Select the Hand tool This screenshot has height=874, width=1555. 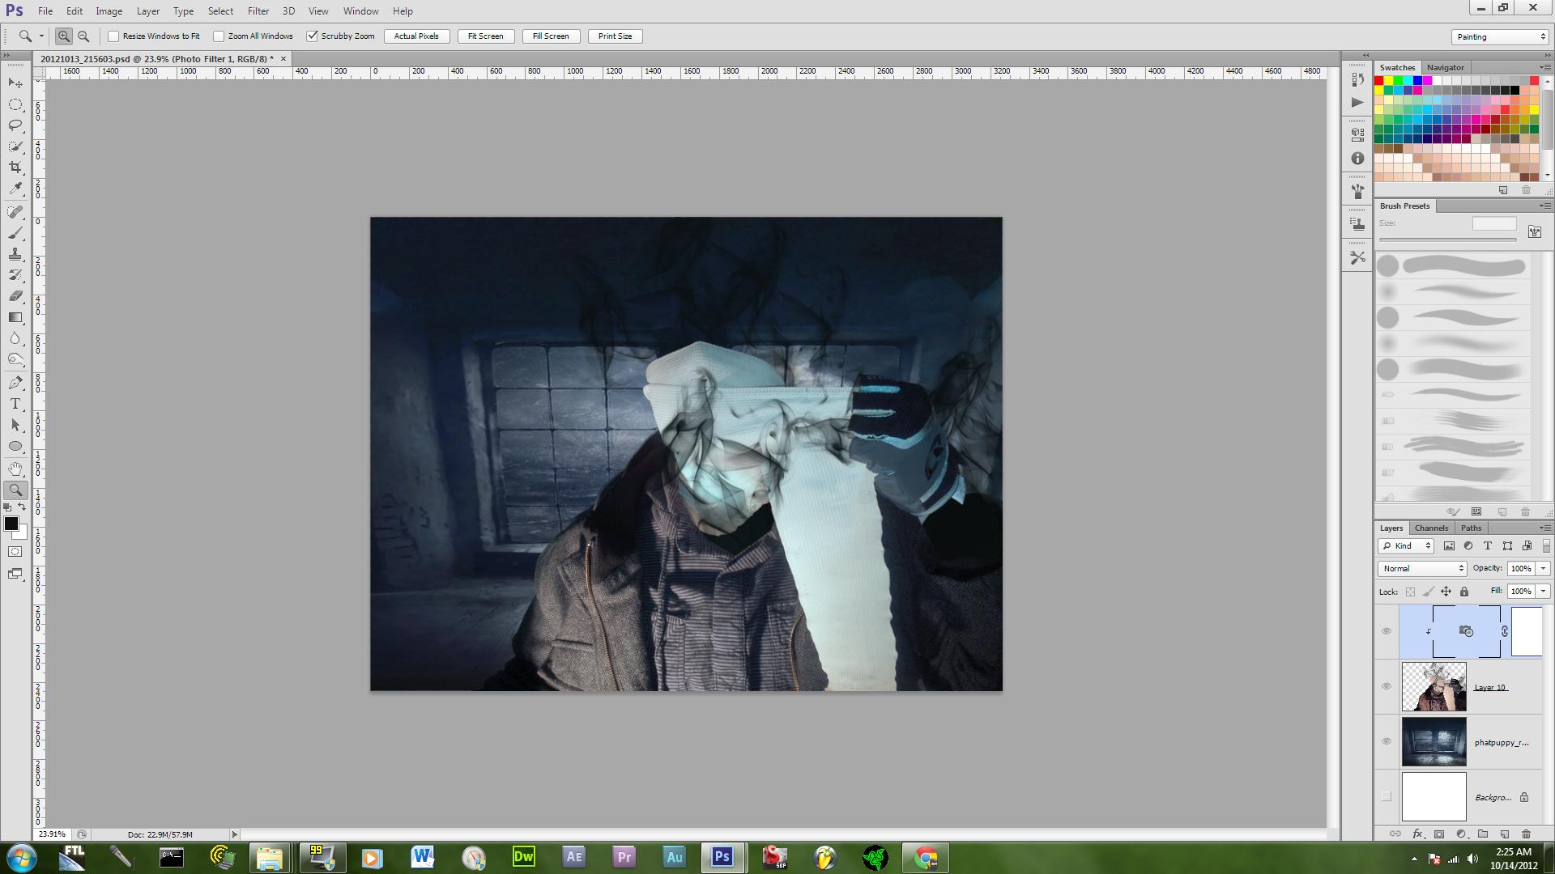pyautogui.click(x=15, y=469)
